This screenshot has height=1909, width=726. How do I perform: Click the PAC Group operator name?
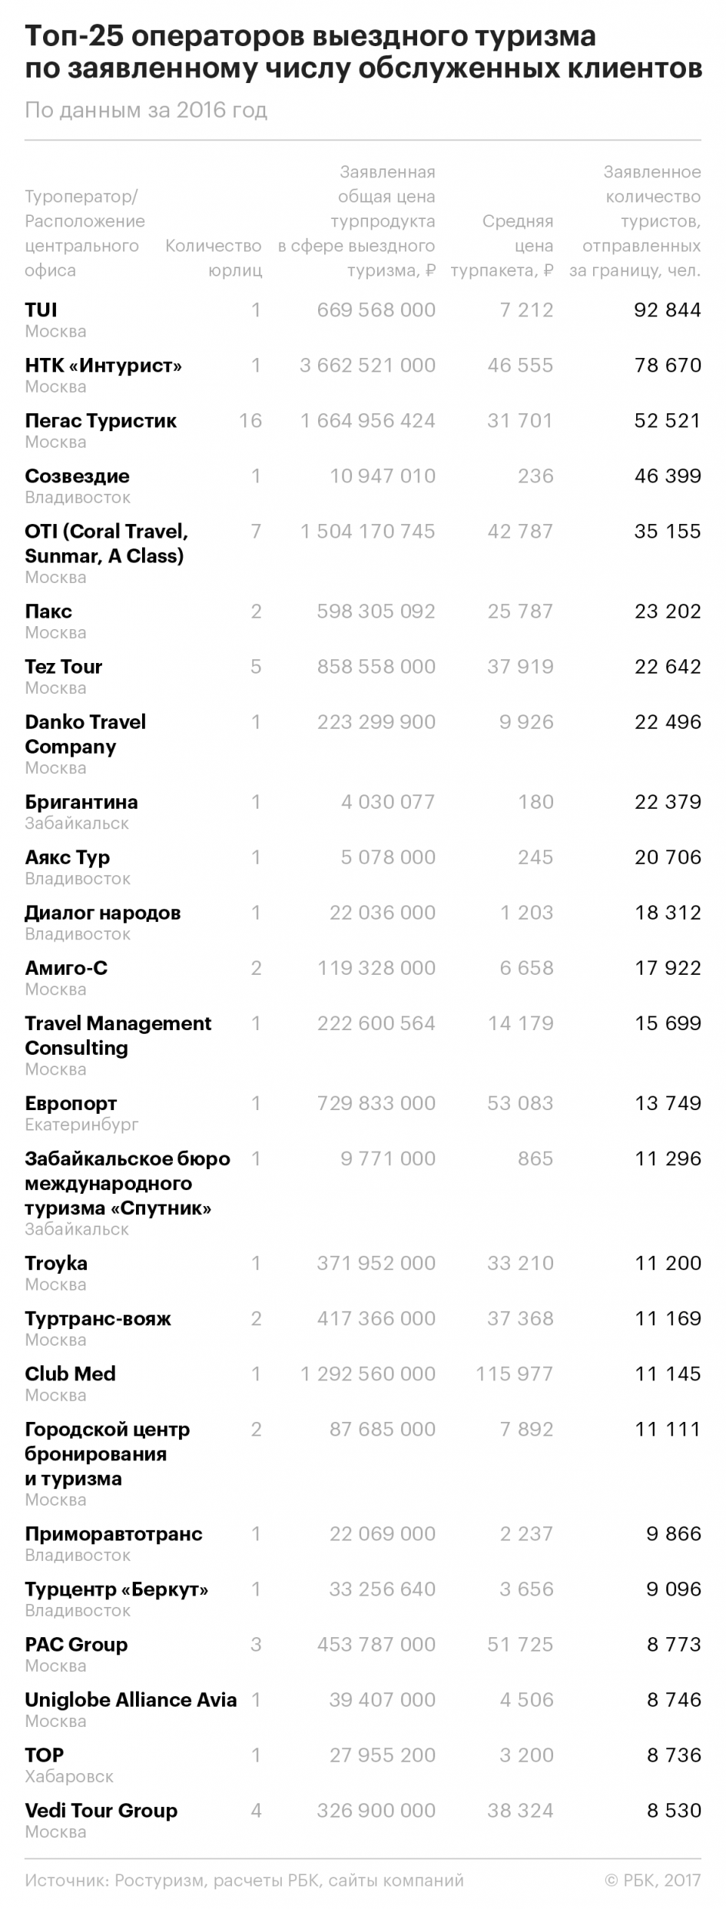click(76, 1643)
